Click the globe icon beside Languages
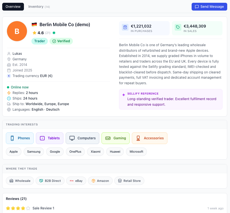This screenshot has width=230, height=213. (9, 110)
